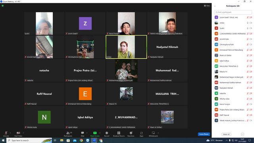Toggle the Participants panel from the toolbar
Screen dimensions: 254x143
coord(68,134)
